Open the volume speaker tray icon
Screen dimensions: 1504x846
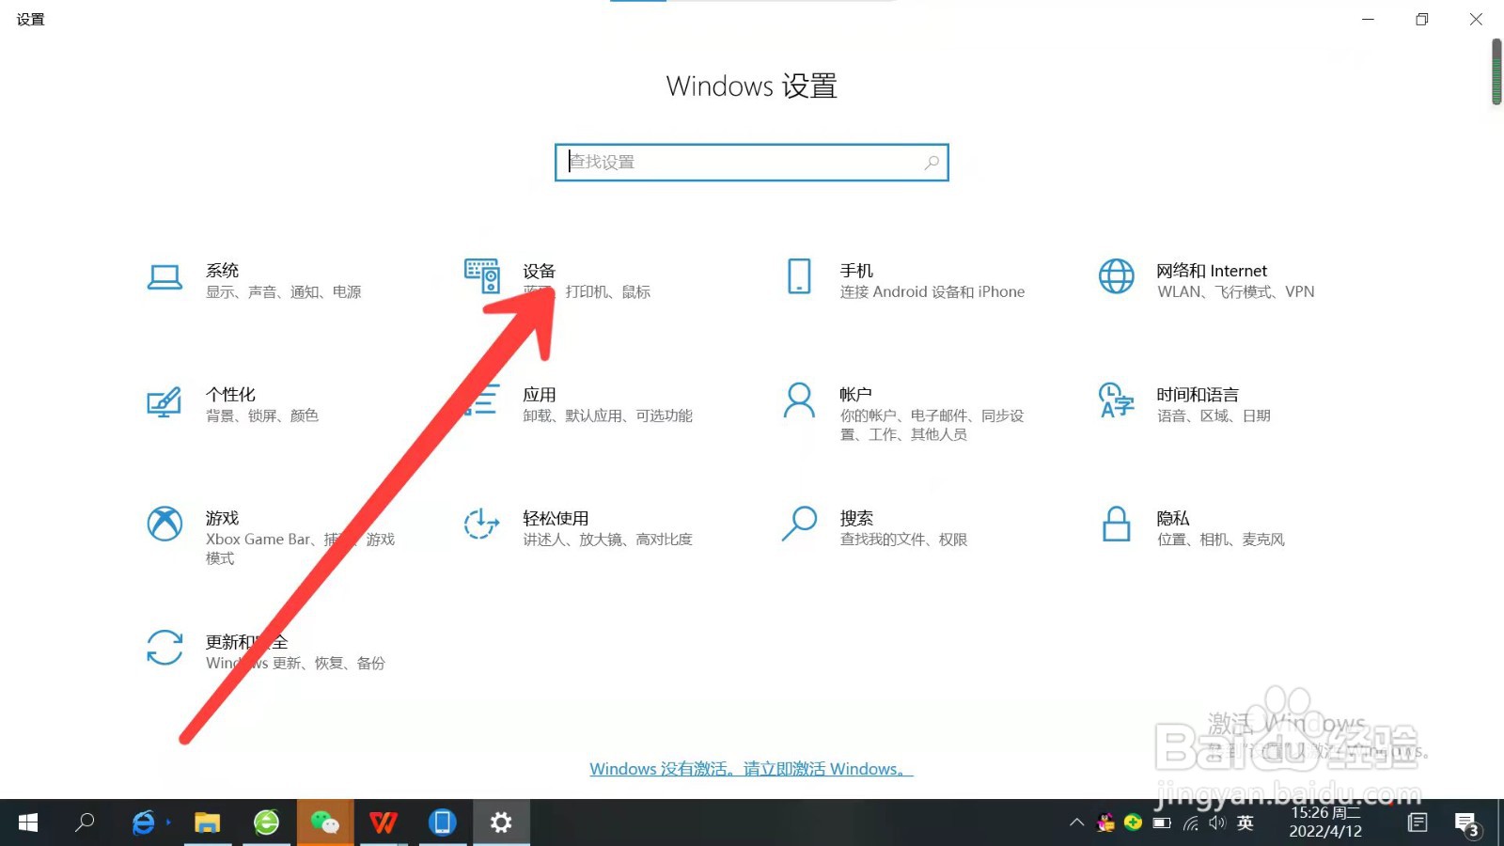coord(1217,823)
